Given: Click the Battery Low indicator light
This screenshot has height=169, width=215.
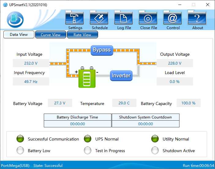Looking at the screenshot, I should pos(20,150).
